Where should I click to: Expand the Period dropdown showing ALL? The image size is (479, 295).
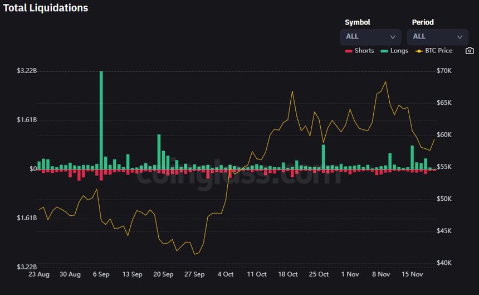437,37
